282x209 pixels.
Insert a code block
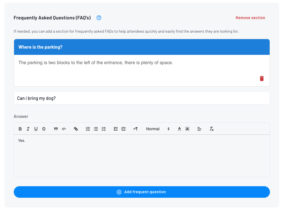64,129
